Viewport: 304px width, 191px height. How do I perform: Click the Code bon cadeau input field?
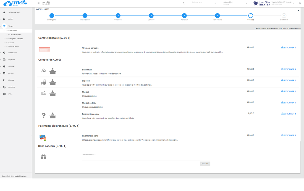[146, 157]
